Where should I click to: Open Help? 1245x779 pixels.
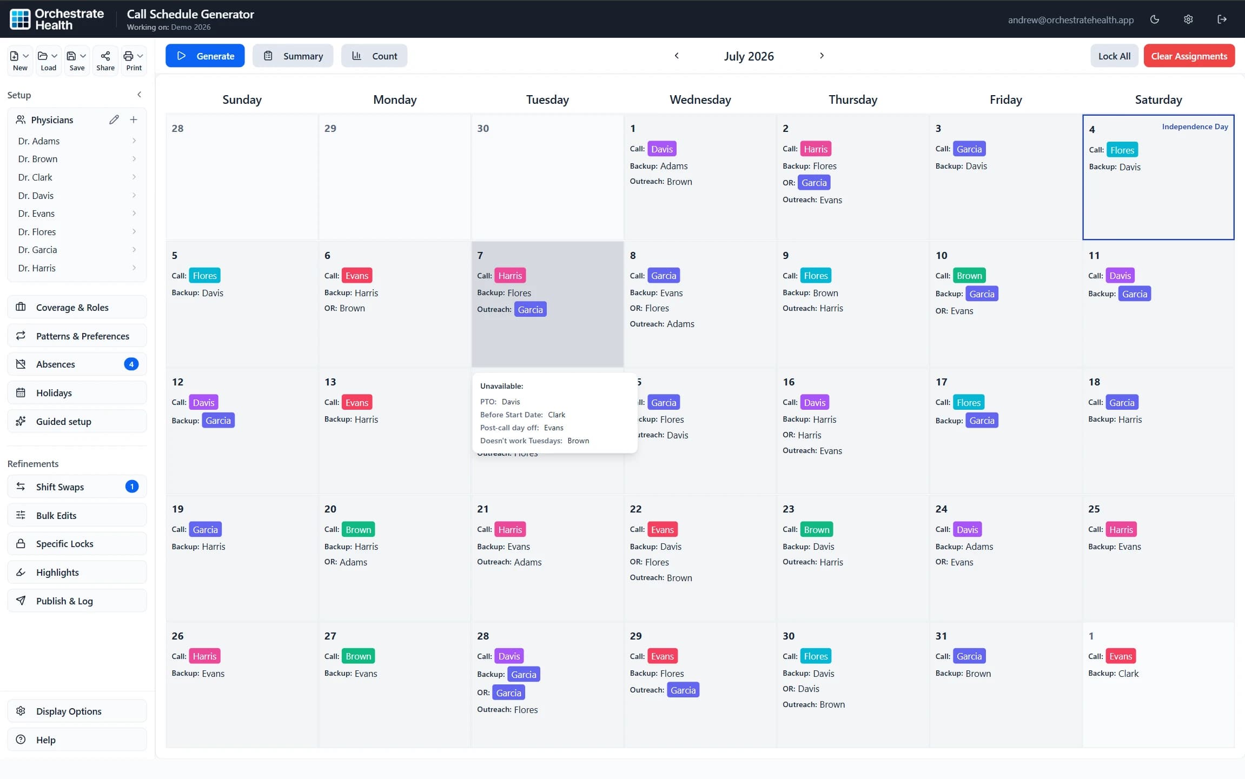[77, 740]
